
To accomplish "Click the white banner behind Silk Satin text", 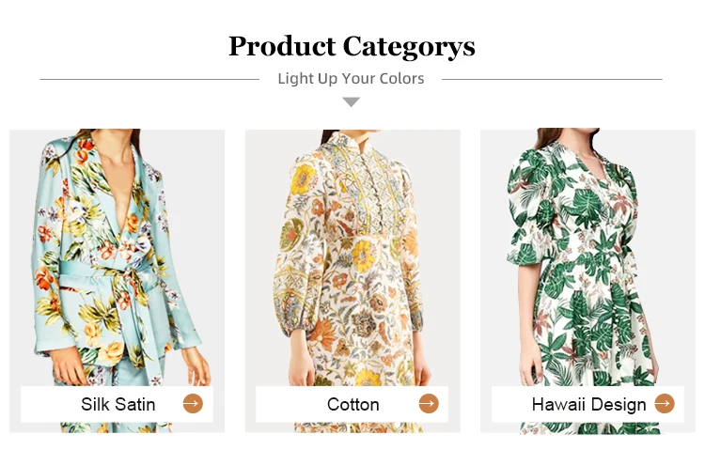I will pos(47,405).
